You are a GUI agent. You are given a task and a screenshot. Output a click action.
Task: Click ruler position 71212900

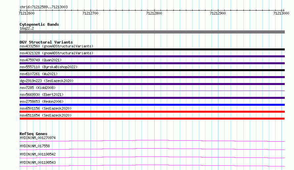[x=218, y=13]
